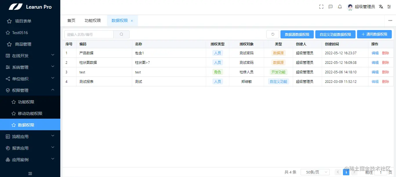Click 权限管理 shield icon
The width and height of the screenshot is (396, 177).
8,90
